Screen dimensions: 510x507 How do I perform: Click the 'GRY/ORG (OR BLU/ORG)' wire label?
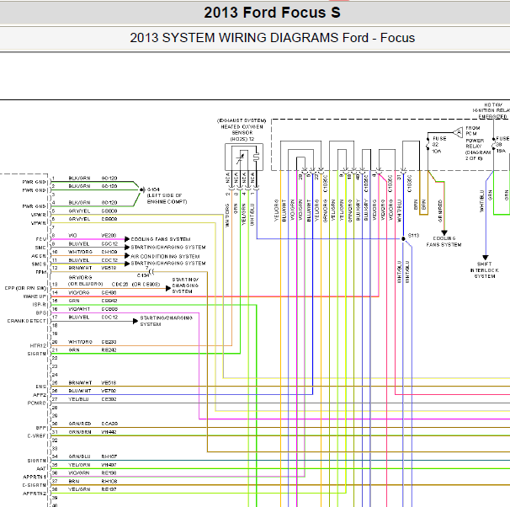[86, 280]
